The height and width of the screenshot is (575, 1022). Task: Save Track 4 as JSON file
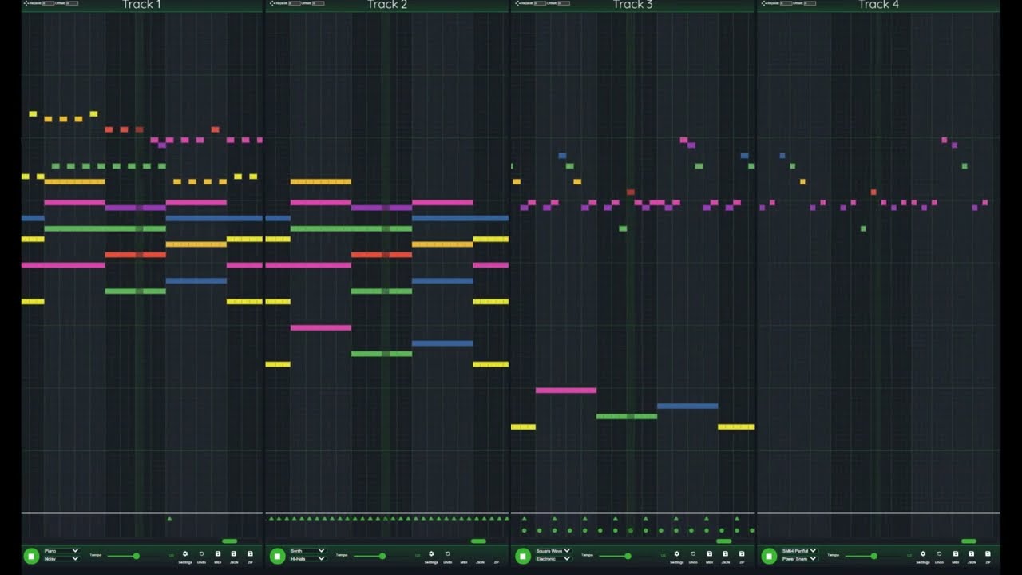click(x=972, y=553)
